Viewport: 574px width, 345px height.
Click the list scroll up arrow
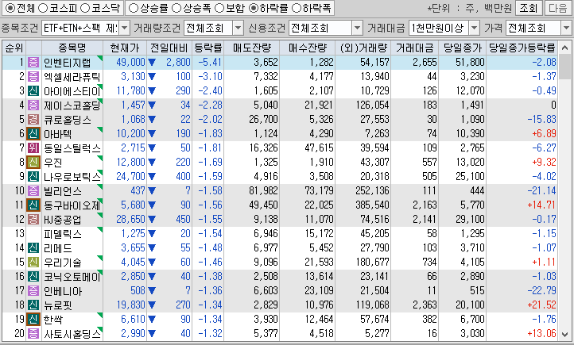pos(564,48)
